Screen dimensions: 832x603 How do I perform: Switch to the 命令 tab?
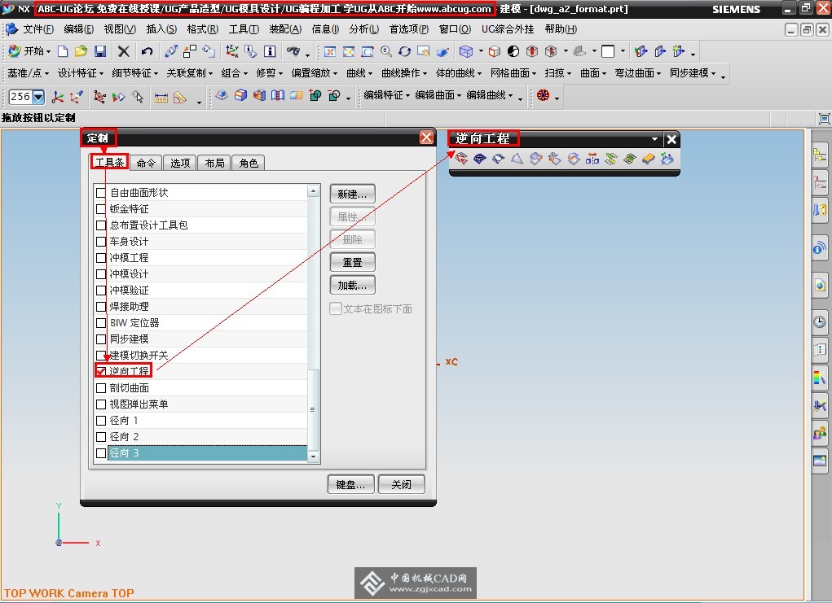pos(146,163)
